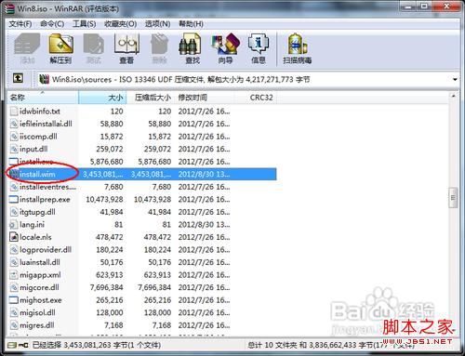Screen dimensions: 465x356
Task: Click the 478,472 size of locale.nls
Action: click(110, 237)
